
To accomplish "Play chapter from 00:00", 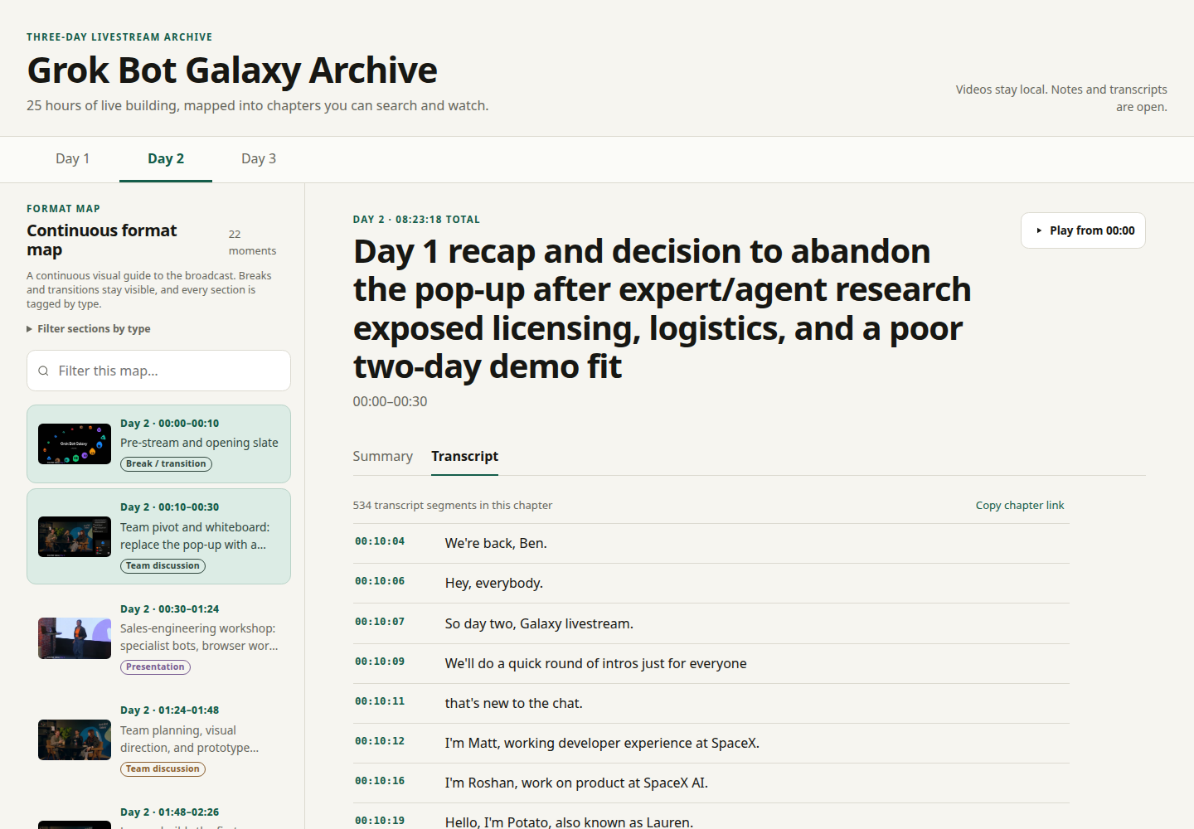I will click(1083, 230).
